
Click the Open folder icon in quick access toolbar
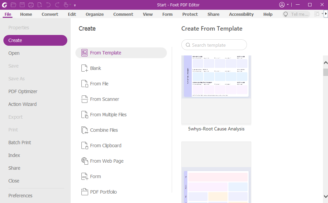(13, 5)
